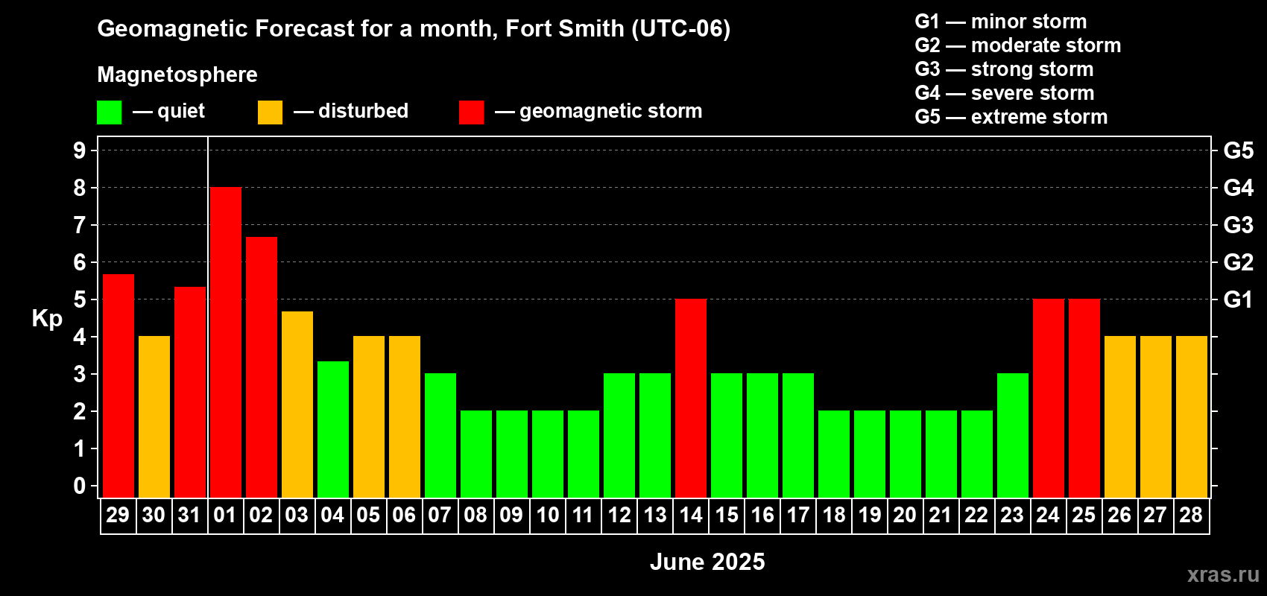
Task: Click the G1 right axis label
Action: tap(1238, 299)
